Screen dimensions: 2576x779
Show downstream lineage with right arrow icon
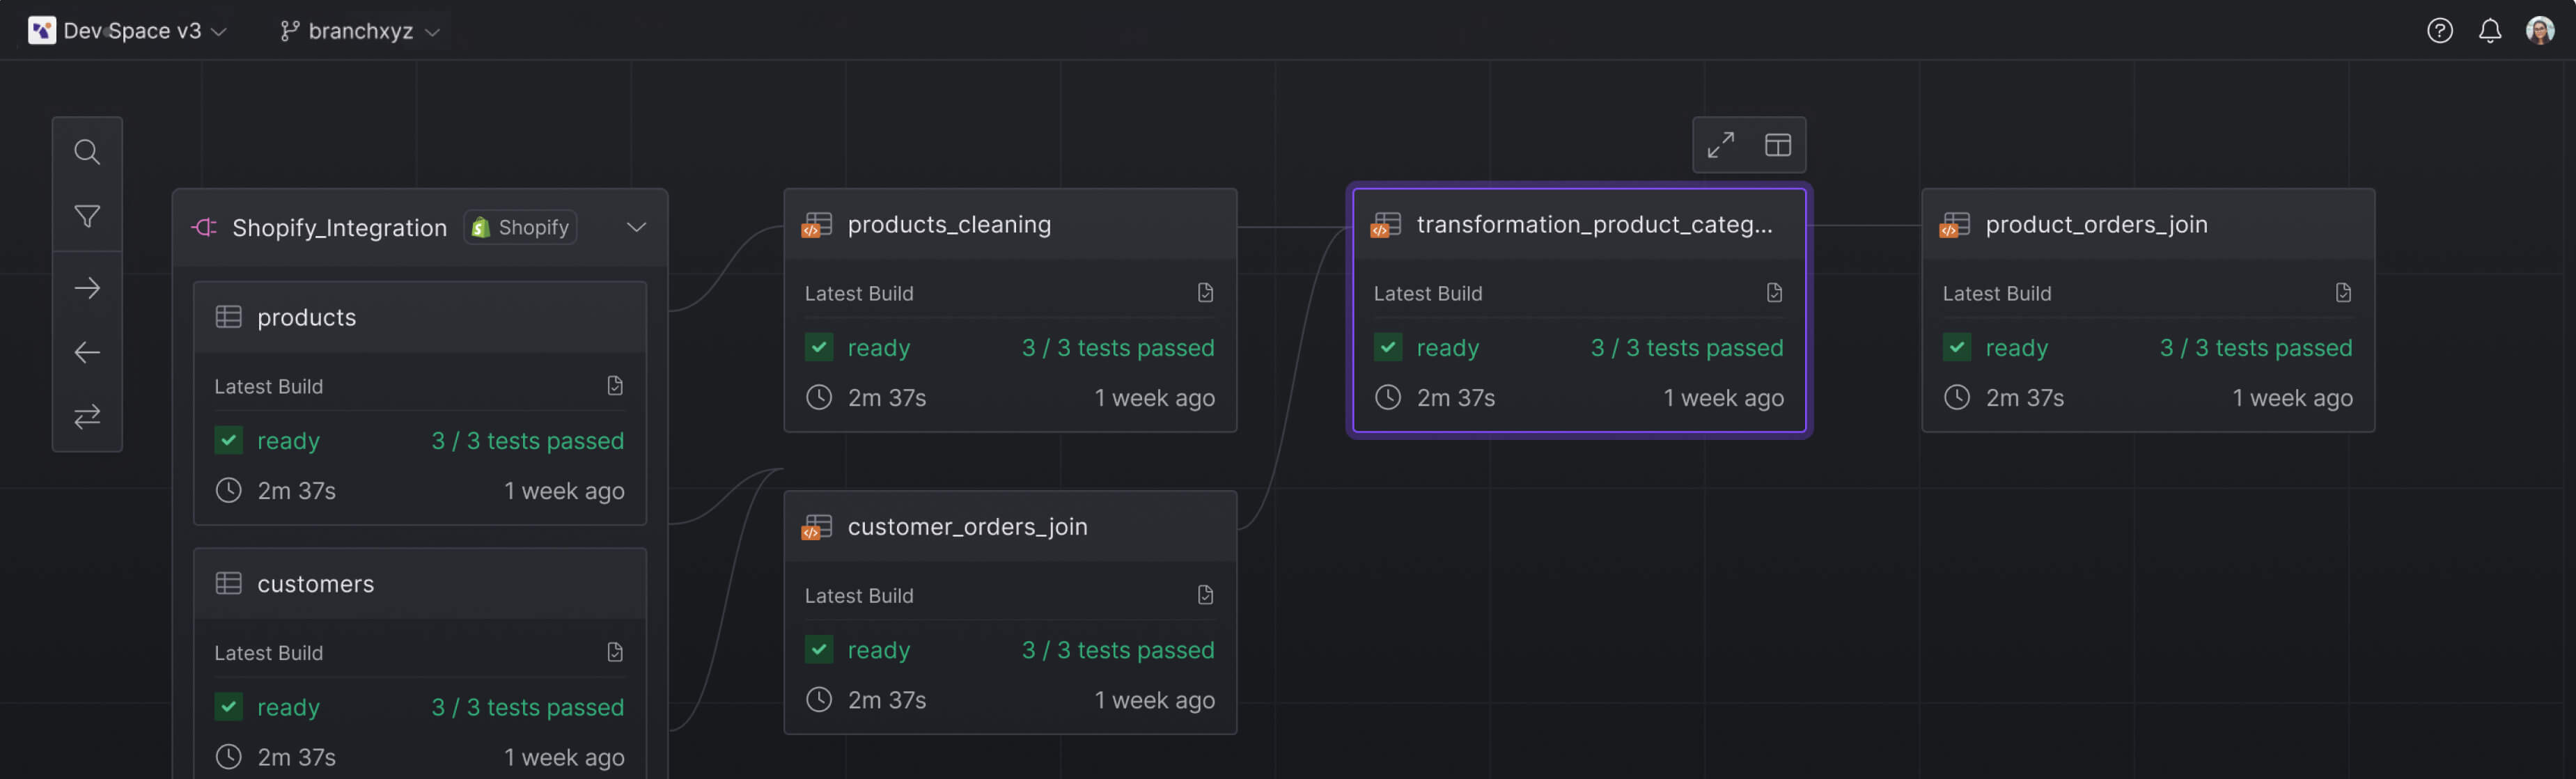(x=87, y=287)
